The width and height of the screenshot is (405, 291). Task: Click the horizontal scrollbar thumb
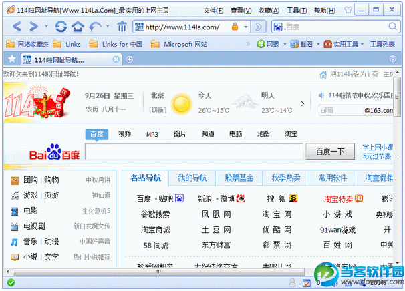158,272
